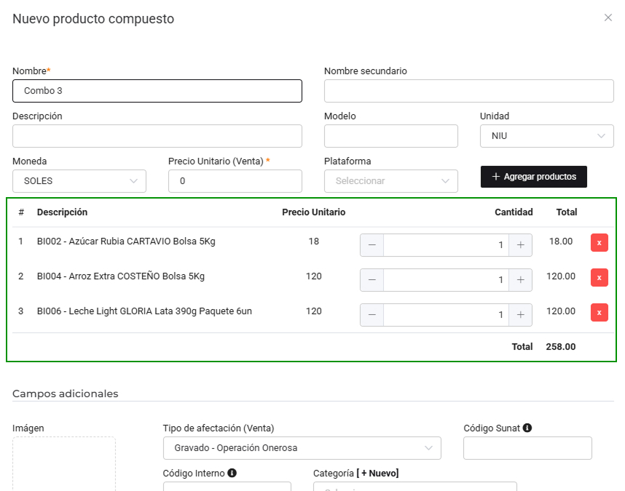Increase quantity of Leche Light GLORIA
The width and height of the screenshot is (625, 491).
(520, 315)
